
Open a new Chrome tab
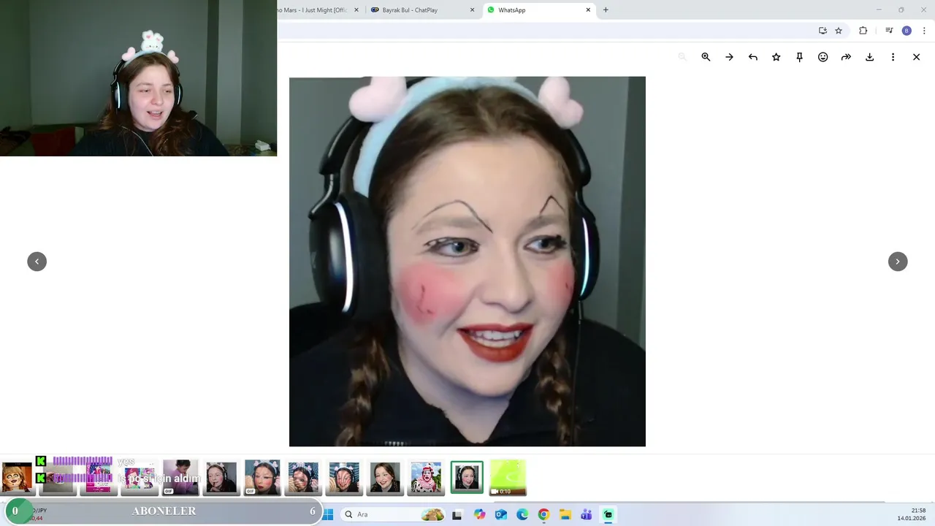tap(606, 10)
